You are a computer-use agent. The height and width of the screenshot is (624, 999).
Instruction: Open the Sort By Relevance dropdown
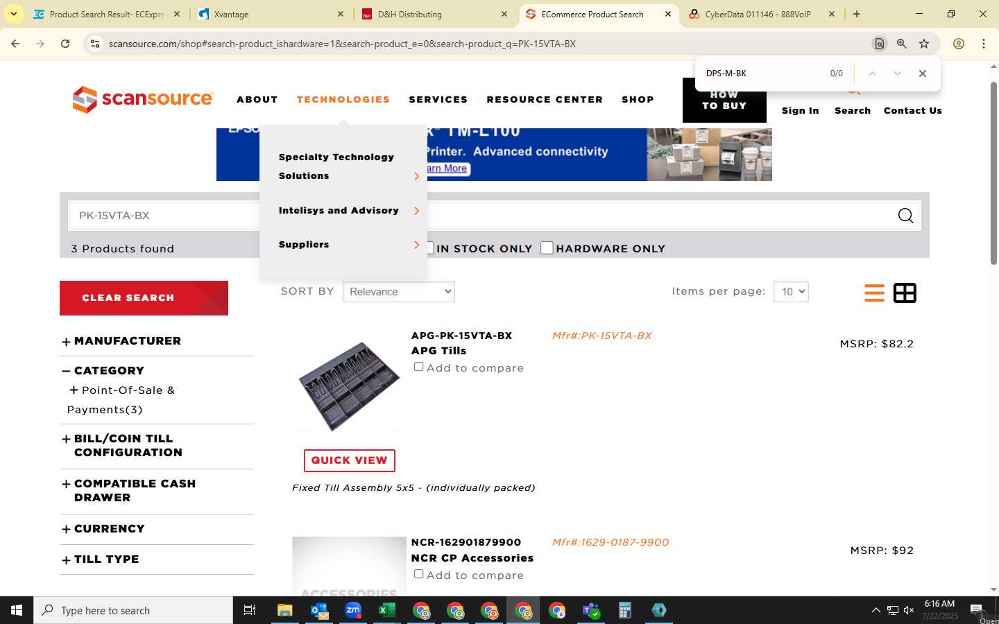(399, 292)
